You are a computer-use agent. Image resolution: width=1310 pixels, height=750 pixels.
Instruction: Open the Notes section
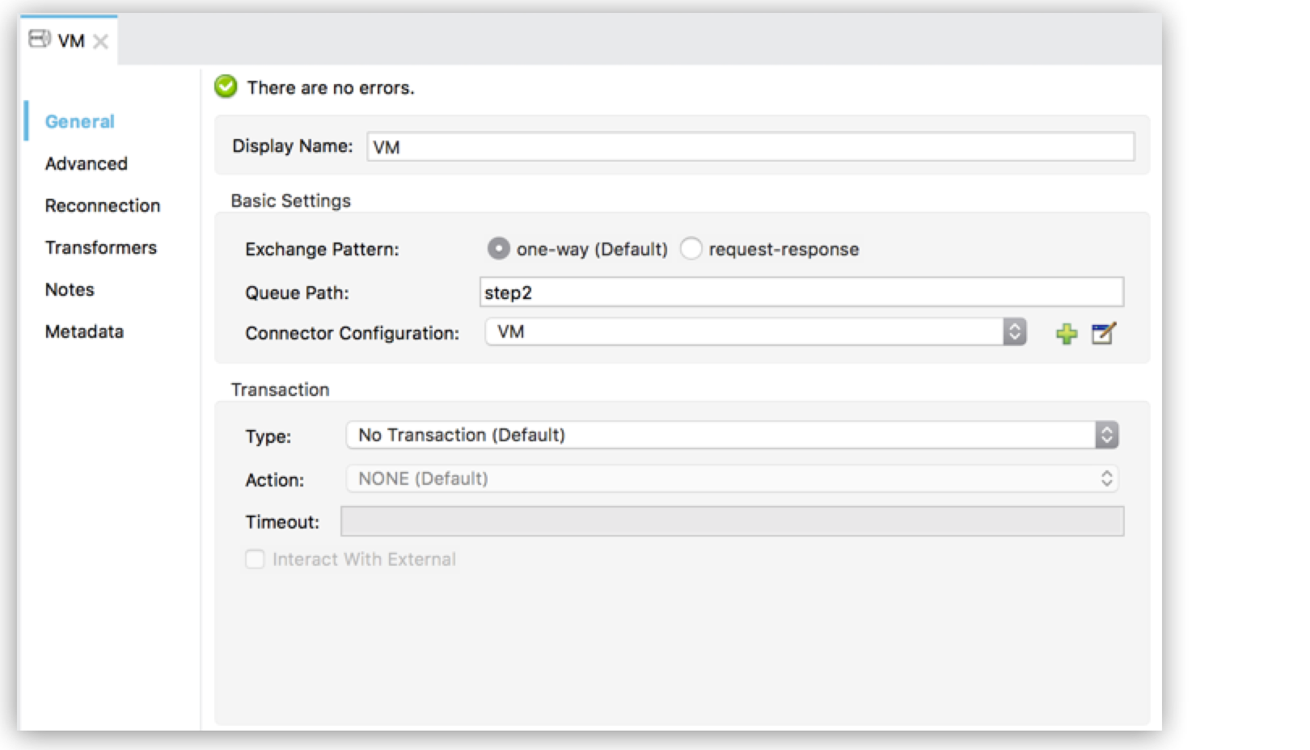(x=69, y=289)
